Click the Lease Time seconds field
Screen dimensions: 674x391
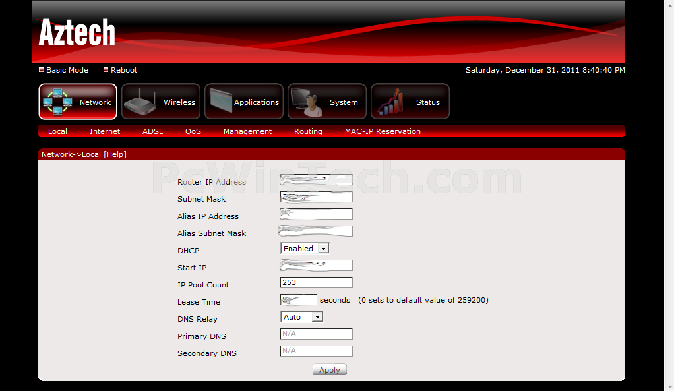(x=299, y=300)
